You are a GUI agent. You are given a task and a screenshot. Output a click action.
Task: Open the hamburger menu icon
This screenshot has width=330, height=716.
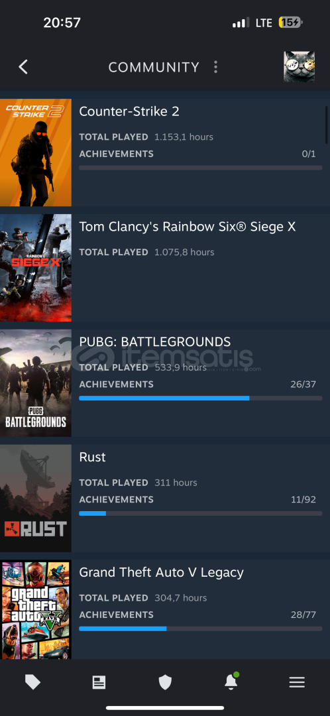point(297,682)
